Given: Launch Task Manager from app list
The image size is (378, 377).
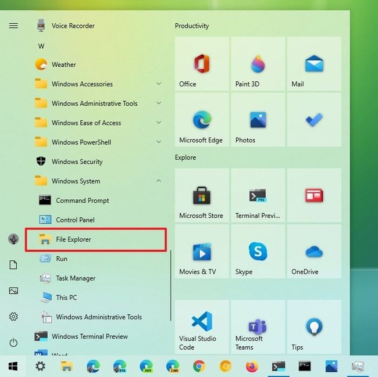Looking at the screenshot, I should point(97,278).
